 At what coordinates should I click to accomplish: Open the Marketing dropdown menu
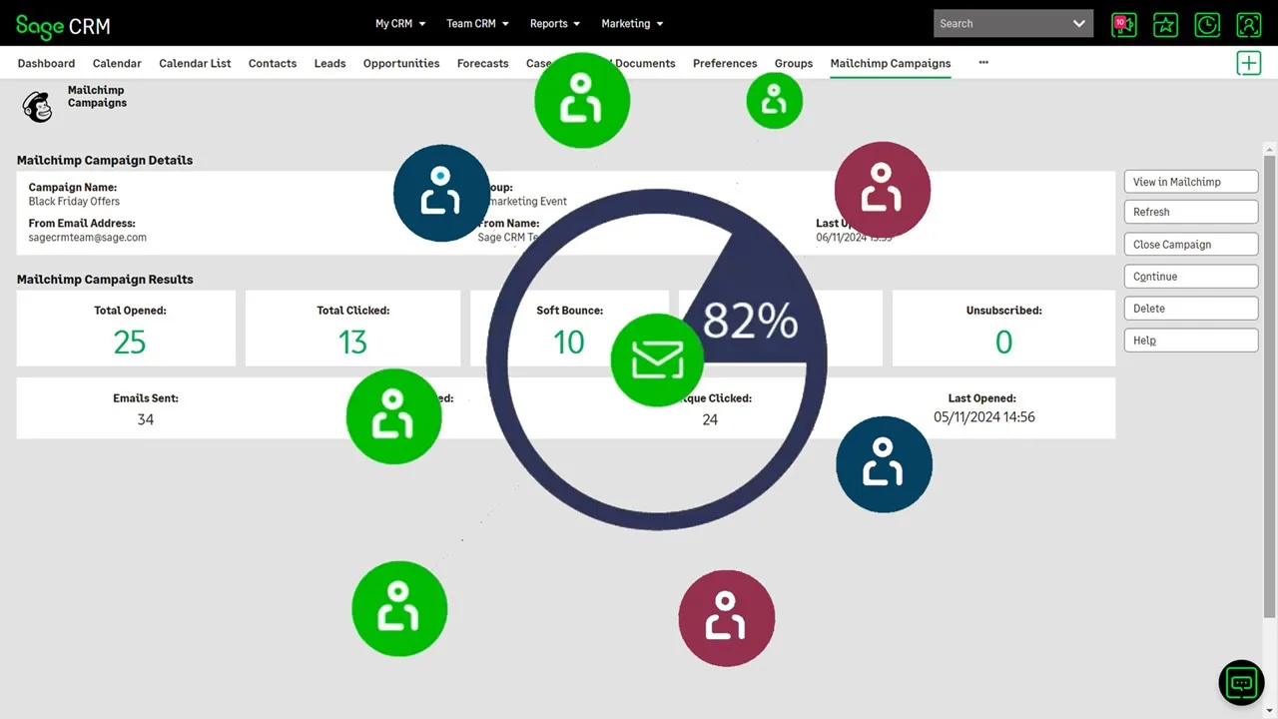(x=632, y=24)
